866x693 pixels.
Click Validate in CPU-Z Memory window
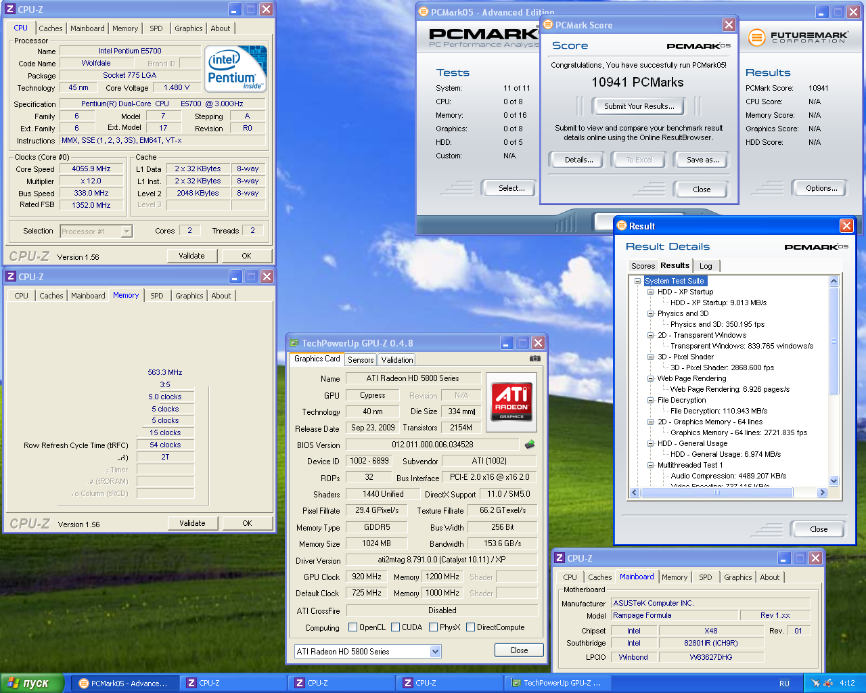click(x=192, y=523)
